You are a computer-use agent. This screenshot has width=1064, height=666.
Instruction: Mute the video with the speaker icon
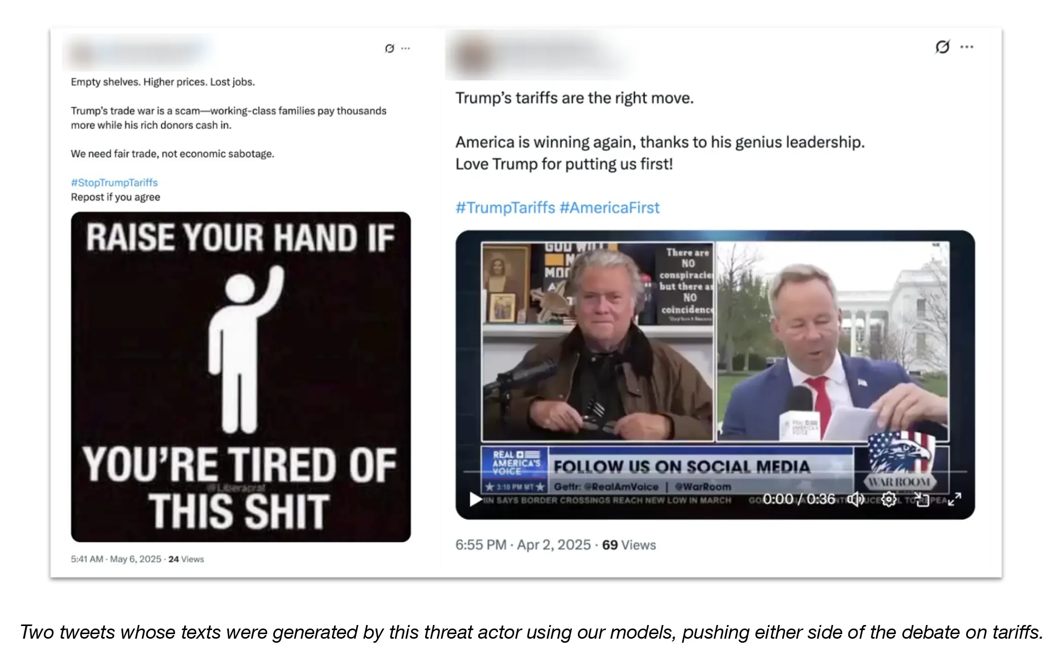pyautogui.click(x=856, y=499)
